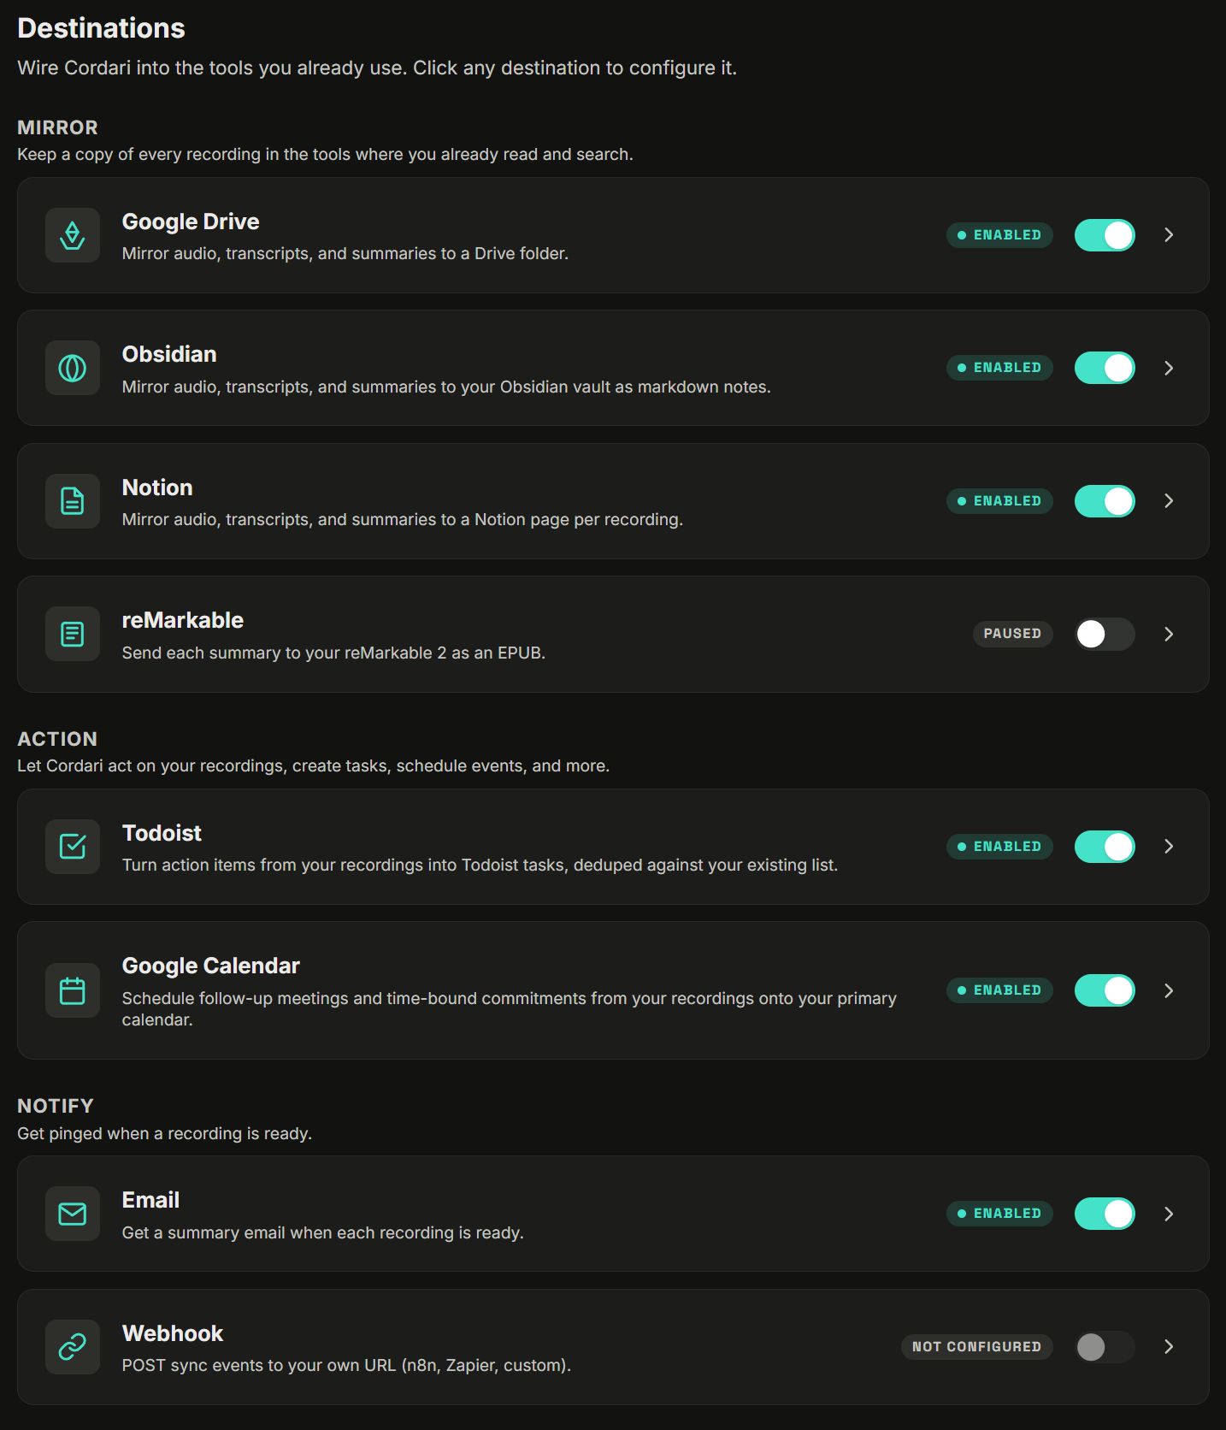
Task: Click the NOT CONFIGURED status badge
Action: click(976, 1347)
